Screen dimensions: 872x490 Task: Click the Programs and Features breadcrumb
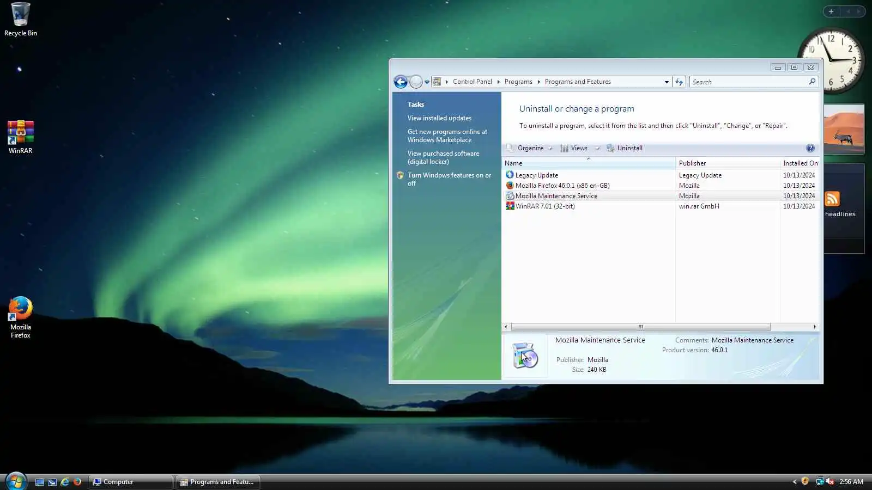click(x=578, y=82)
